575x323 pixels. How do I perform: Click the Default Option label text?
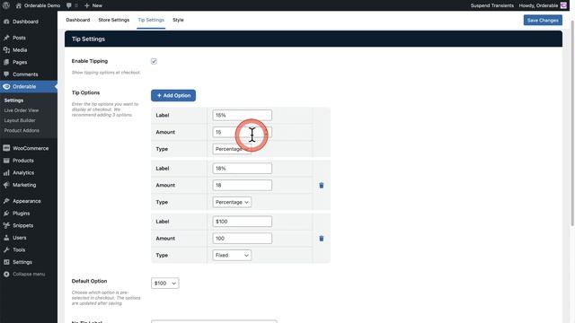[x=89, y=281]
